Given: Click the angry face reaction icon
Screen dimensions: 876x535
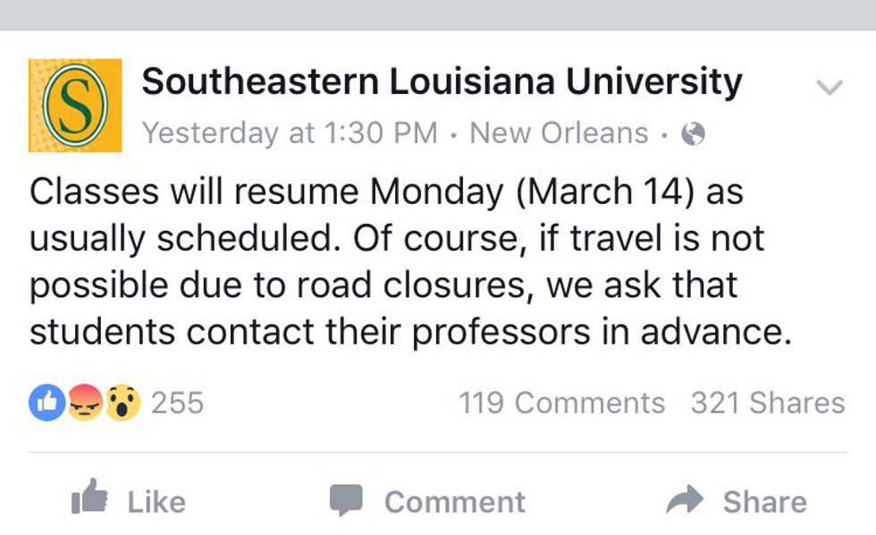Looking at the screenshot, I should click(x=85, y=403).
